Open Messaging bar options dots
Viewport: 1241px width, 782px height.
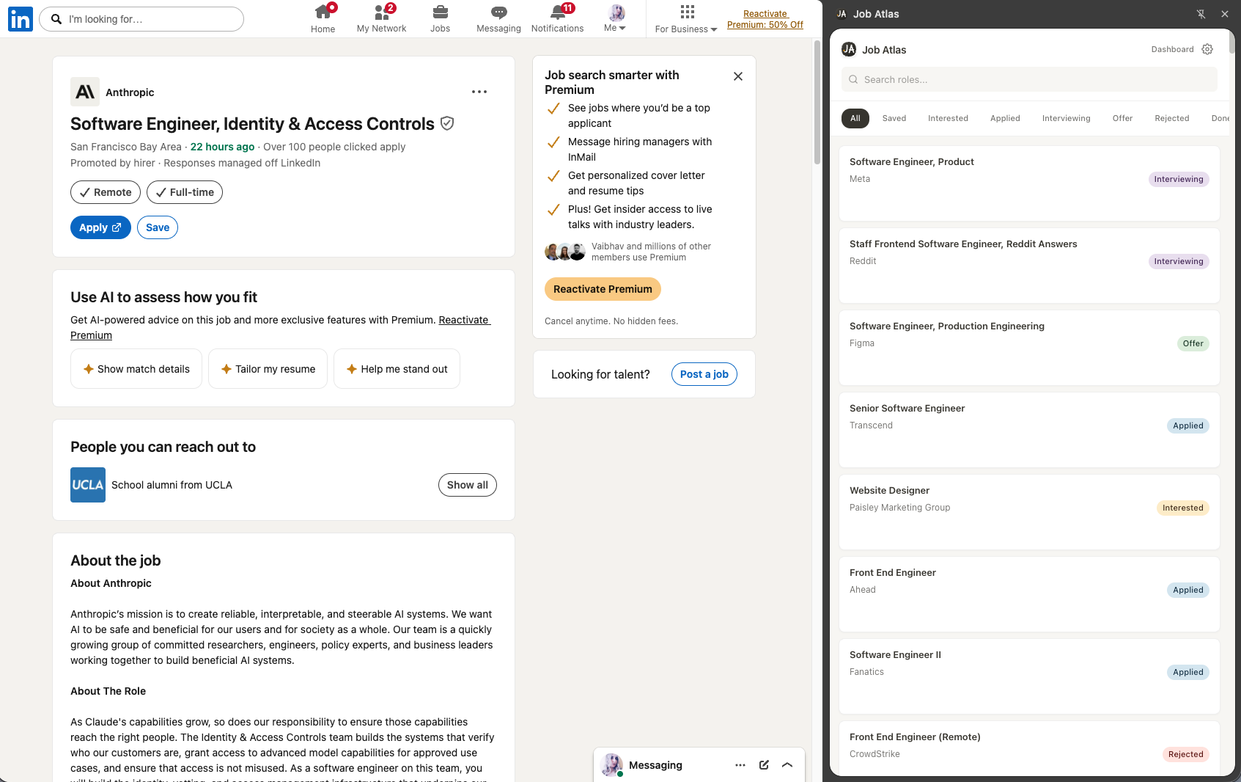point(740,765)
